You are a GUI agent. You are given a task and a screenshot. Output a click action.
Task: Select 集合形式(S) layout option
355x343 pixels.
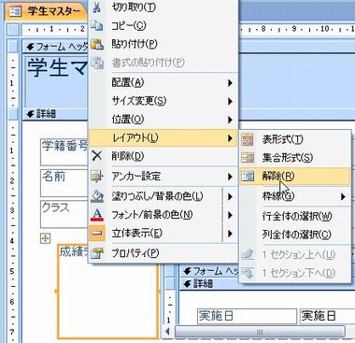pos(295,158)
